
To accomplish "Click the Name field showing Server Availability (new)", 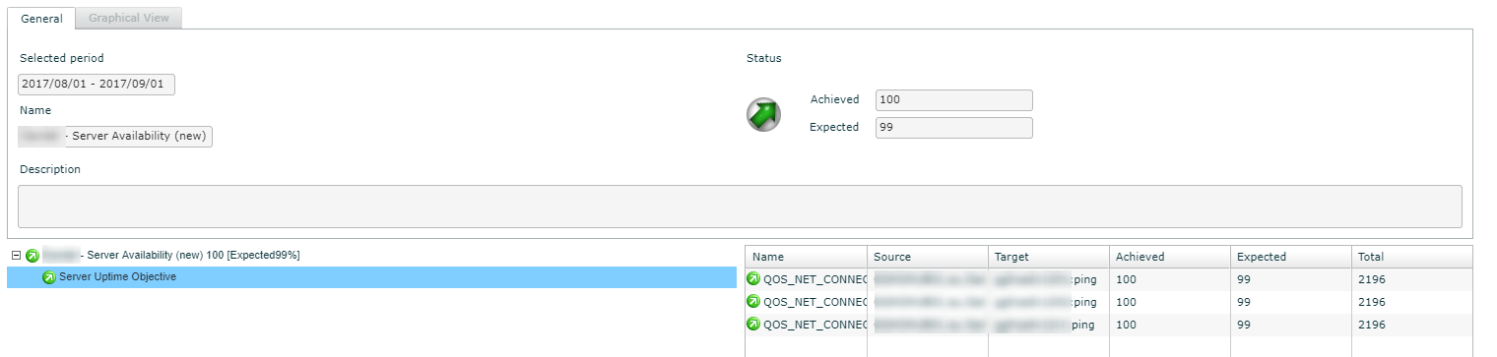I will tap(115, 136).
